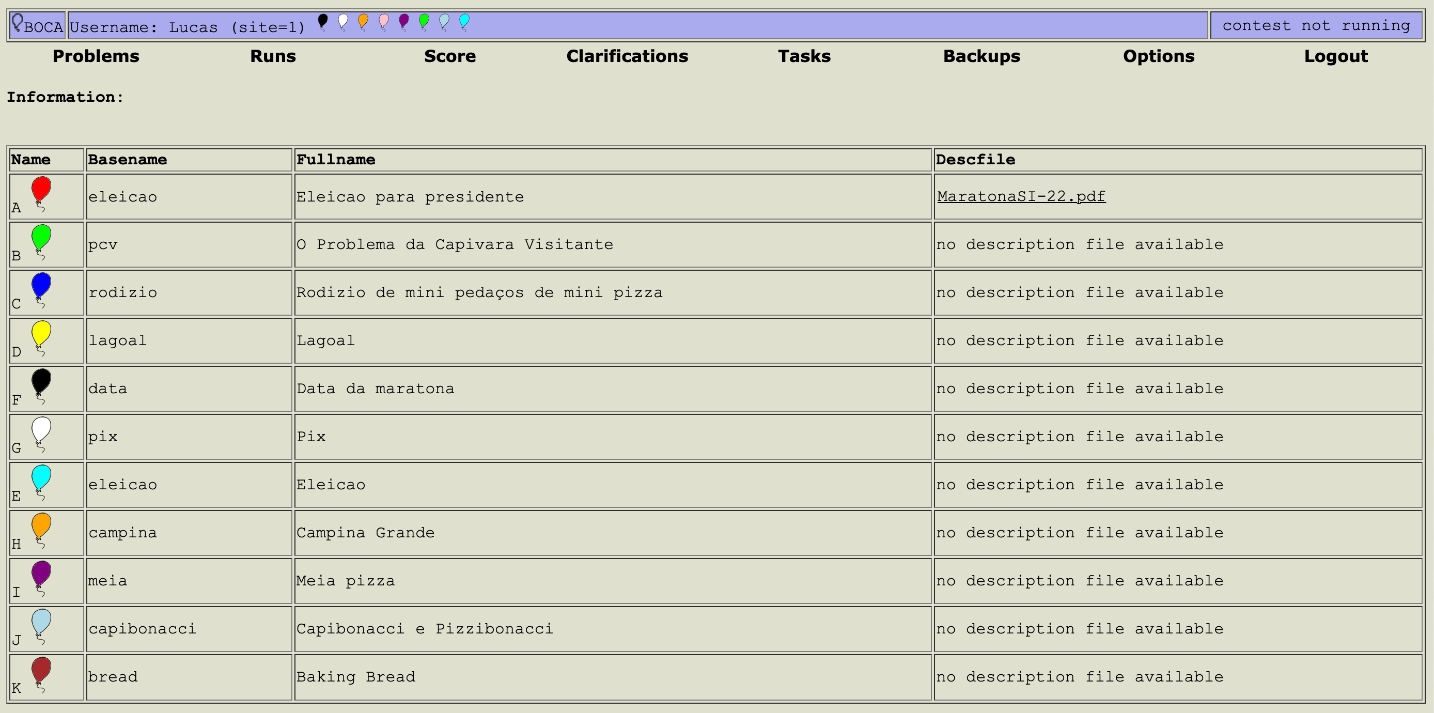
Task: Click 'Data da maratona' fullname
Action: [375, 389]
